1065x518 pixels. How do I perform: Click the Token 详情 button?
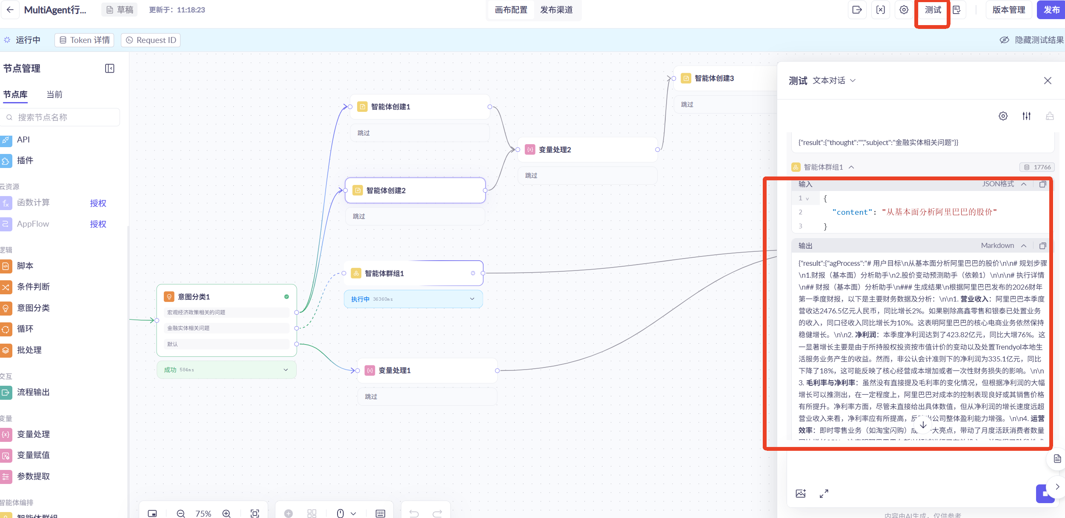point(84,40)
